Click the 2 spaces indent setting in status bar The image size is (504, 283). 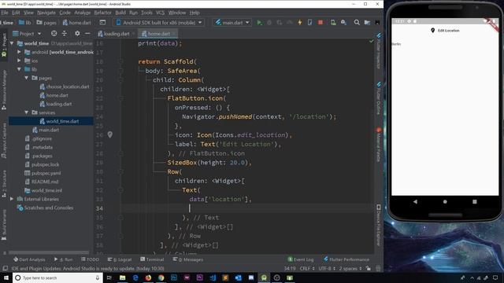pyautogui.click(x=350, y=268)
